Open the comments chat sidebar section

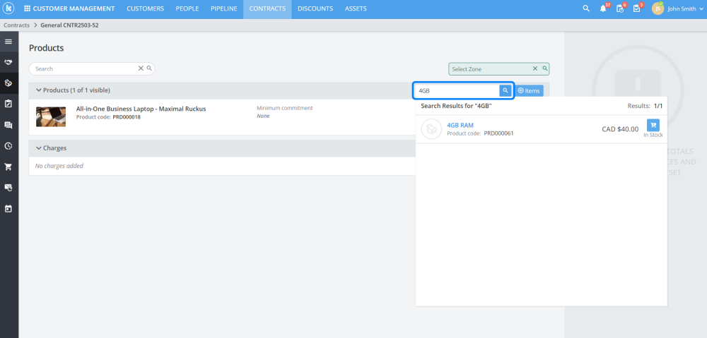(x=8, y=125)
